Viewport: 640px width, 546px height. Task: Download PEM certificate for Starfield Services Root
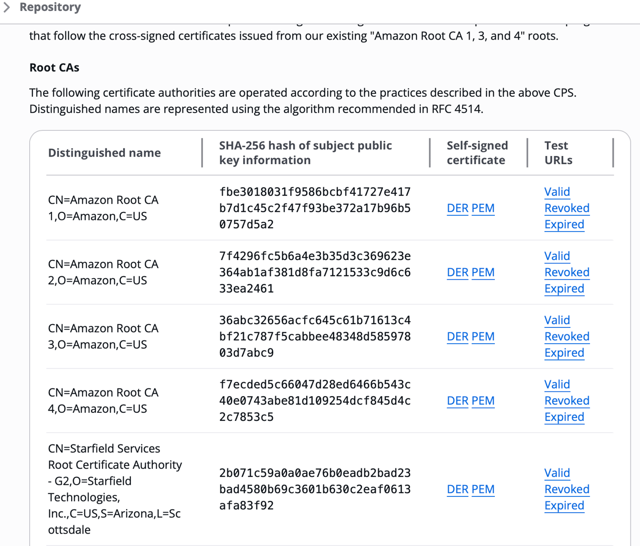point(483,489)
